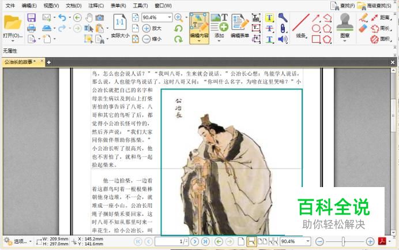Open the toolbar zoom percentage dropdown
The width and height of the screenshot is (399, 250).
[x=170, y=17]
